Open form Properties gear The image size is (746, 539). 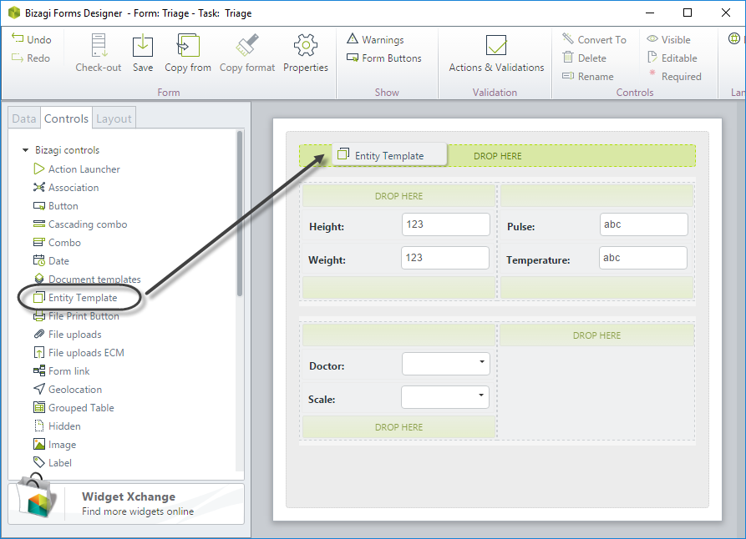pyautogui.click(x=306, y=53)
